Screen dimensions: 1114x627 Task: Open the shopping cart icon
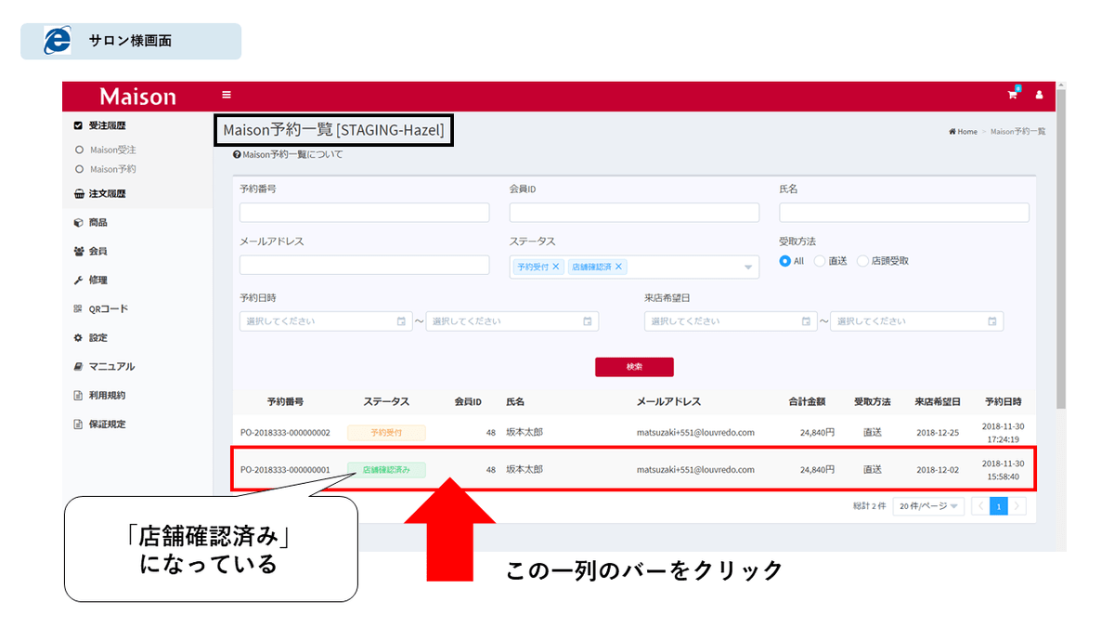(1013, 95)
